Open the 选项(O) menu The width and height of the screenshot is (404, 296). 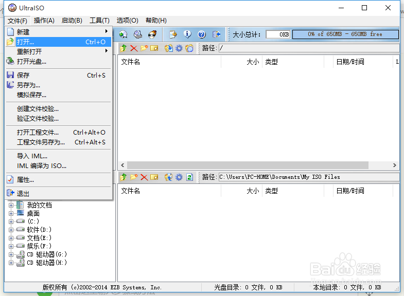[127, 21]
